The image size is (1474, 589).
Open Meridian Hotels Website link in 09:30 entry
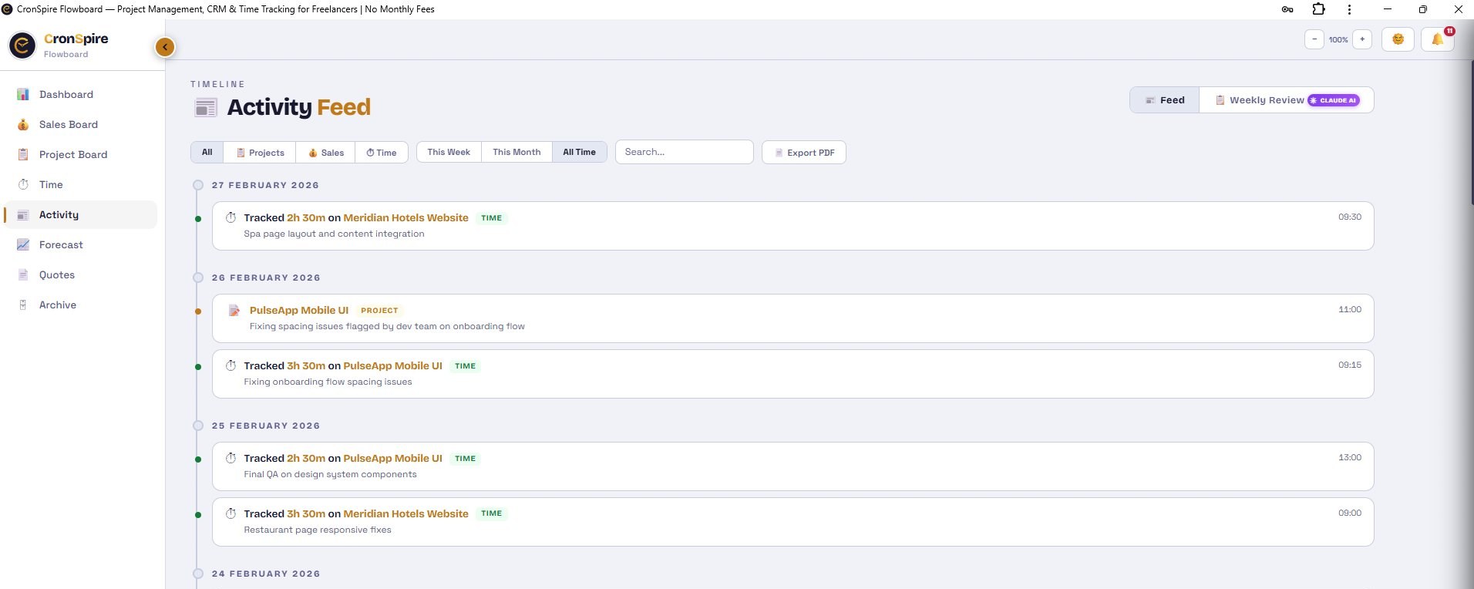pos(406,217)
